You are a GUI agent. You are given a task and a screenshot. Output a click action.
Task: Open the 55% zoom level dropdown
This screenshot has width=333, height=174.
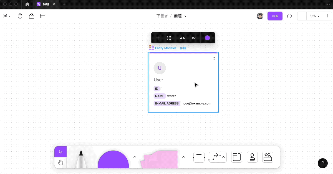(314, 16)
